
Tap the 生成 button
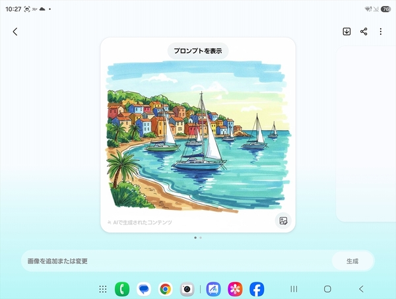pyautogui.click(x=352, y=261)
